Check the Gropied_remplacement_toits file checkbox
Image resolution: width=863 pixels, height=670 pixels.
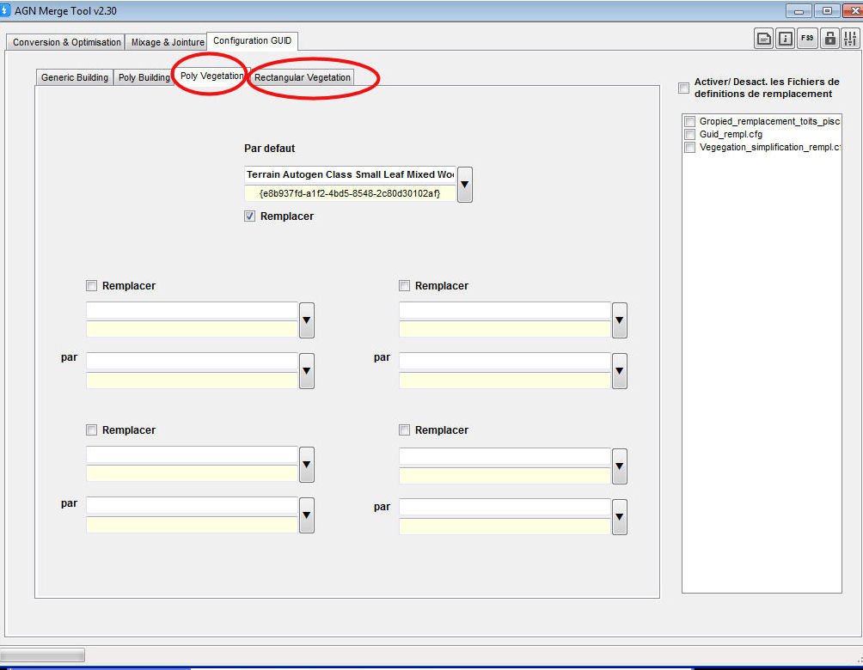click(689, 122)
